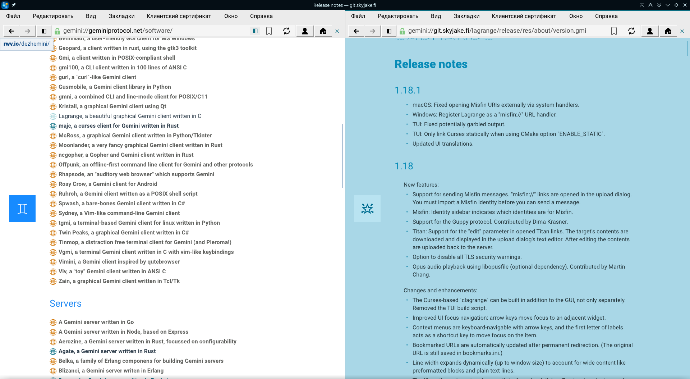Click the blue Gemini site icon beside the software list
This screenshot has height=379, width=690.
click(x=22, y=209)
